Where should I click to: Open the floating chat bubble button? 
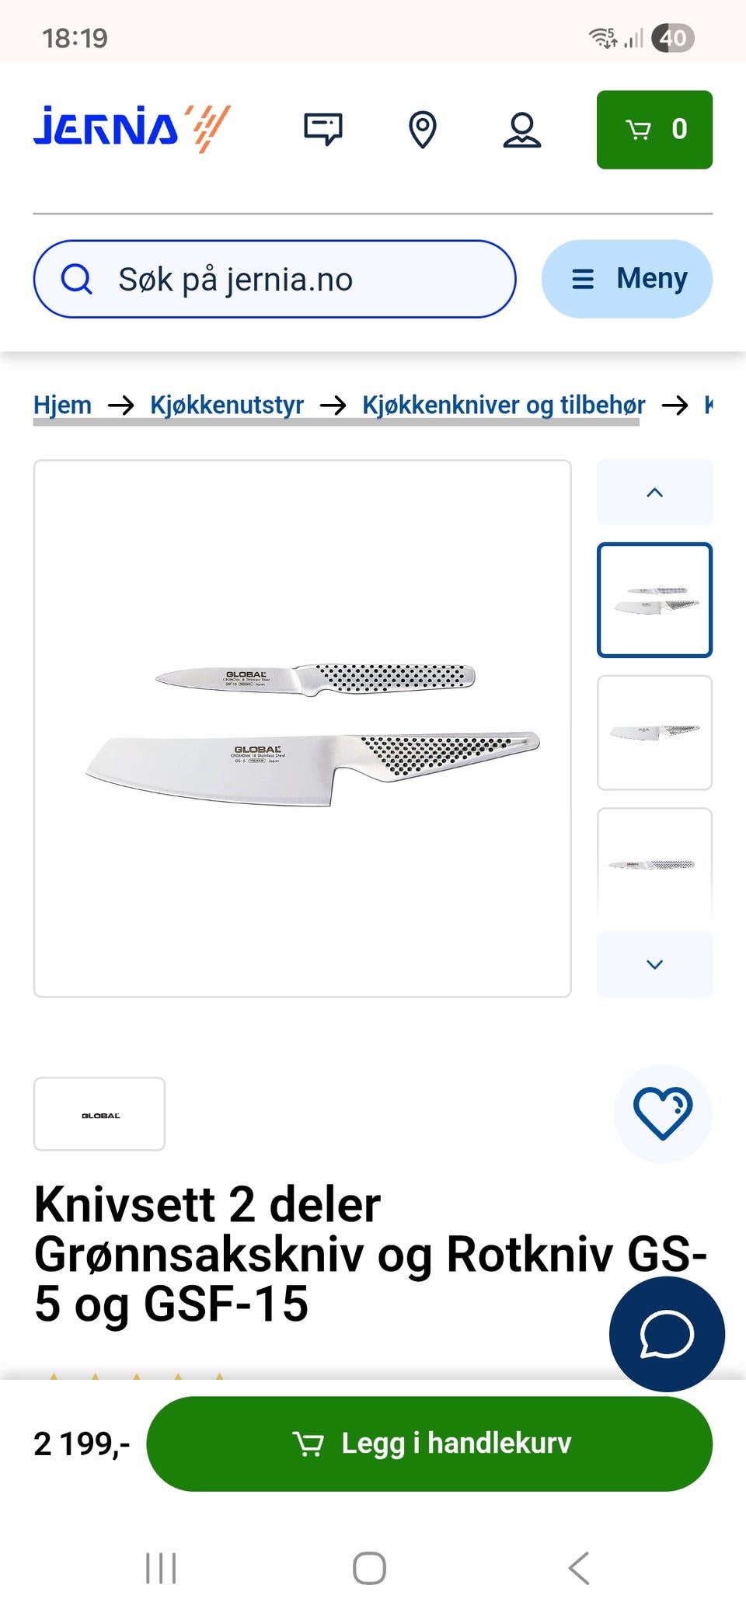[667, 1334]
